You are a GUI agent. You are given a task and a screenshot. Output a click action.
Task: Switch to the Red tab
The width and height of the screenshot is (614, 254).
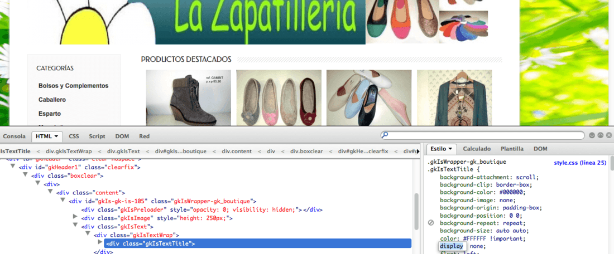[145, 136]
